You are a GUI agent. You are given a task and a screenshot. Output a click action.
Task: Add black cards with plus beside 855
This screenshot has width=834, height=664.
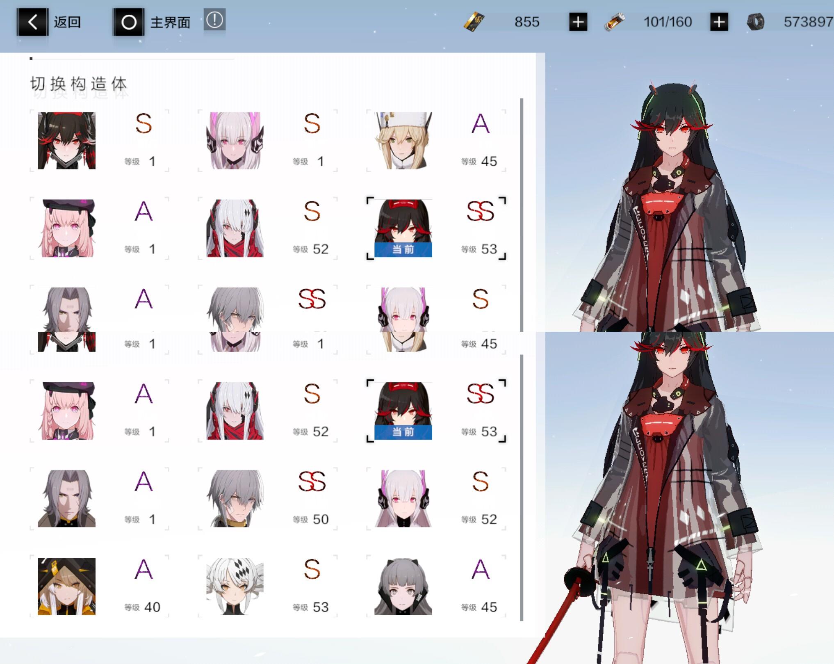(578, 22)
